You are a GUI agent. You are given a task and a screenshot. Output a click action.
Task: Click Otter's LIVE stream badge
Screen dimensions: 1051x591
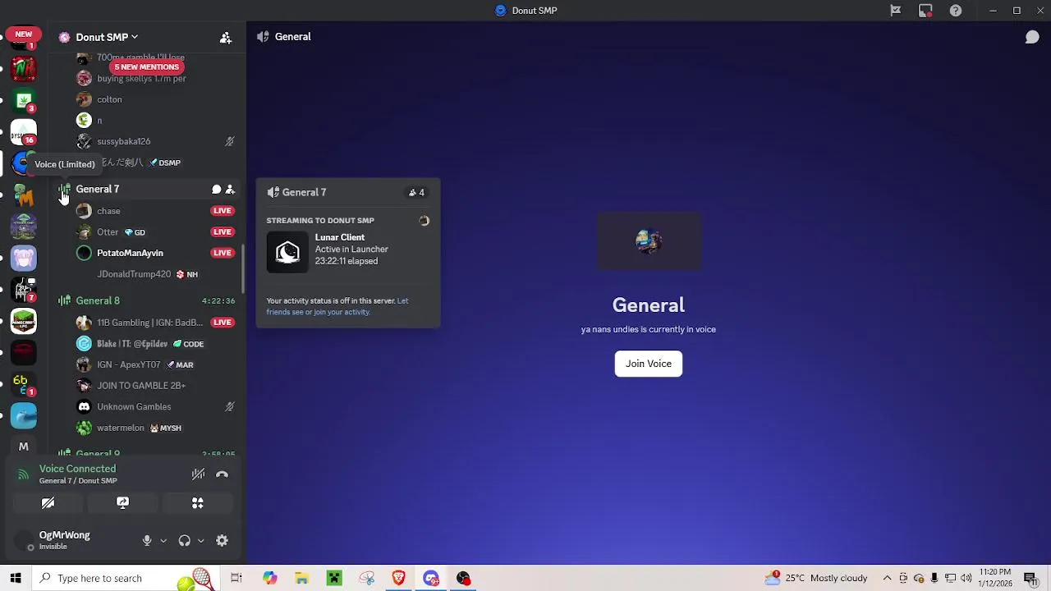[222, 232]
